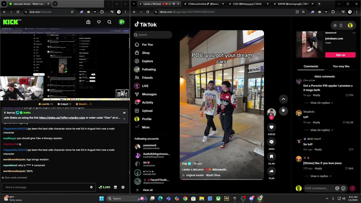
Task: Mention a user with @ icon
Action: [337, 188]
